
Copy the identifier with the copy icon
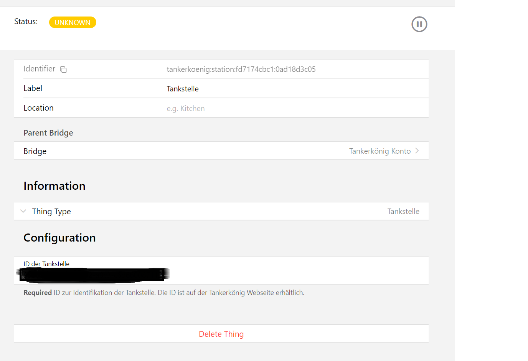click(x=63, y=70)
